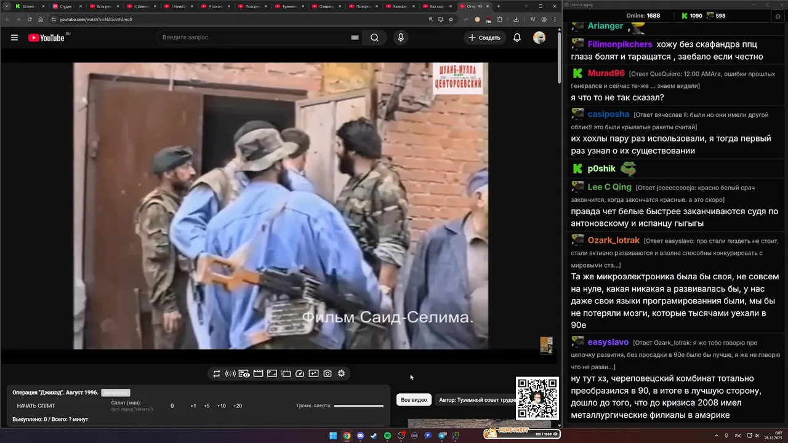
Task: Open the gear settings in video toolbar
Action: 341,373
